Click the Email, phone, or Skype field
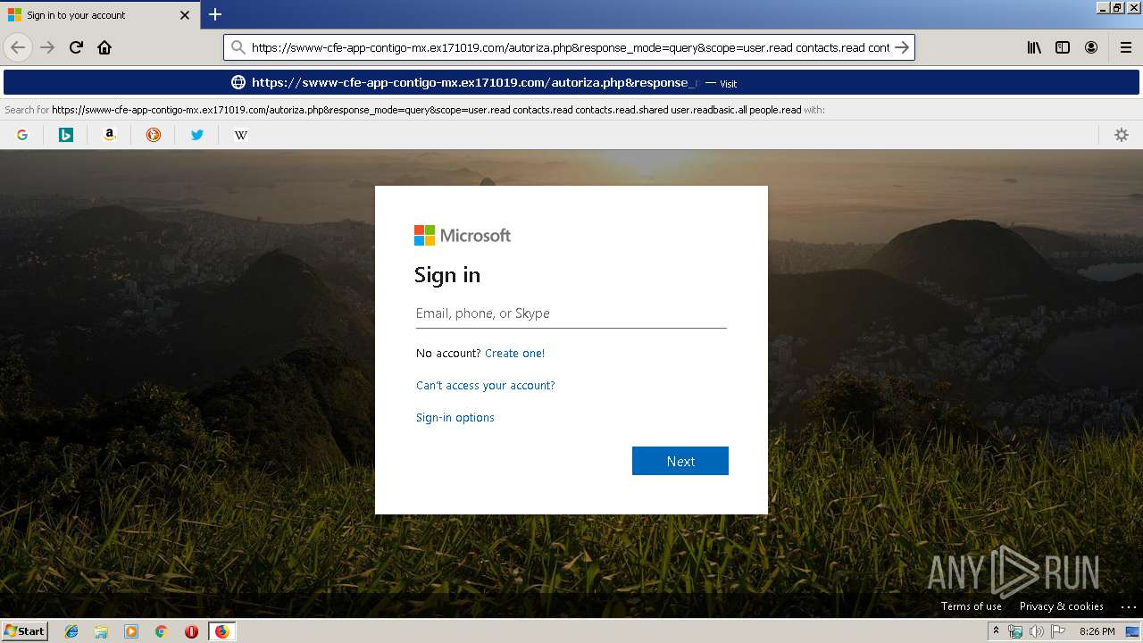The height and width of the screenshot is (643, 1143). tap(571, 313)
